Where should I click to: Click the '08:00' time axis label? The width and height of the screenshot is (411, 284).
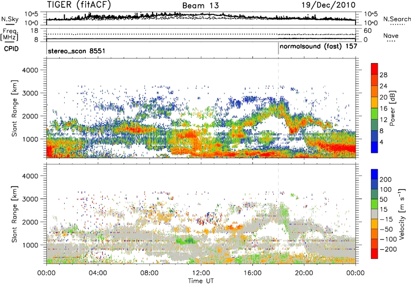pos(150,273)
